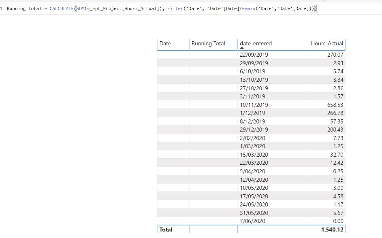Click hours value 2.86

(x=338, y=88)
